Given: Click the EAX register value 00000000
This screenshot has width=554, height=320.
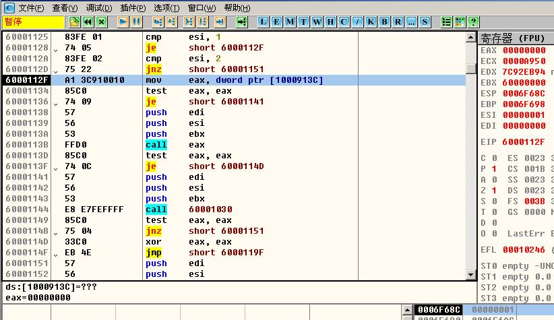Looking at the screenshot, I should click(x=524, y=51).
